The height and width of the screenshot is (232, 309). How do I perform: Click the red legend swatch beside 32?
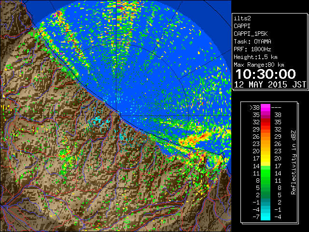[x=266, y=122]
